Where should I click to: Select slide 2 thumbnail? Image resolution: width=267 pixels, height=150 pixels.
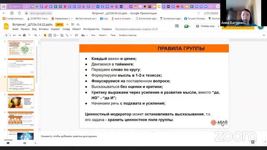(20, 48)
